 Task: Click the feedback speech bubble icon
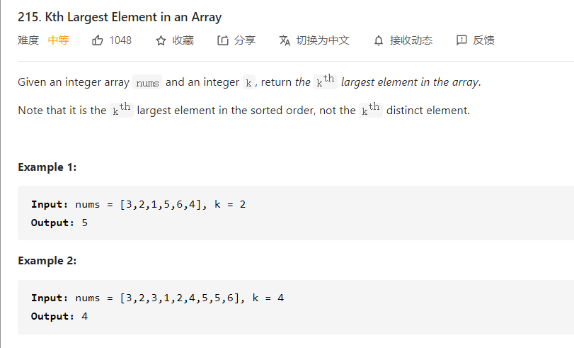[x=461, y=40]
